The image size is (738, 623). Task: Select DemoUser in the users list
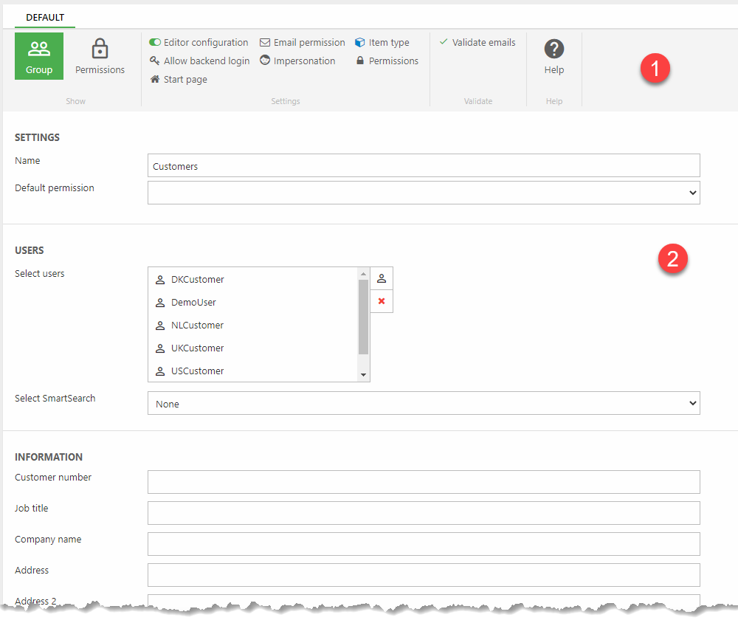point(193,303)
